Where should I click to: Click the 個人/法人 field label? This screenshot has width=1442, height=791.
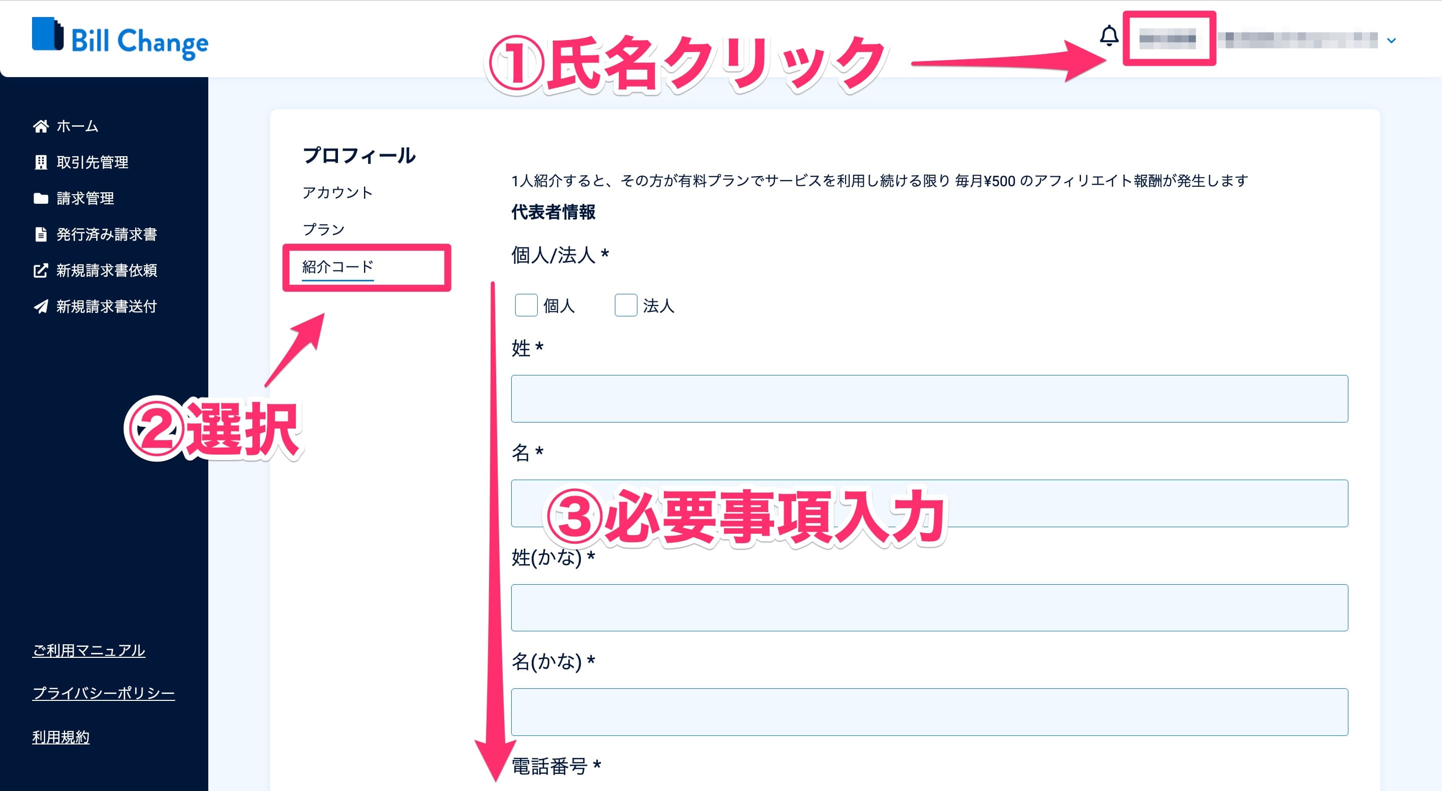(x=560, y=255)
